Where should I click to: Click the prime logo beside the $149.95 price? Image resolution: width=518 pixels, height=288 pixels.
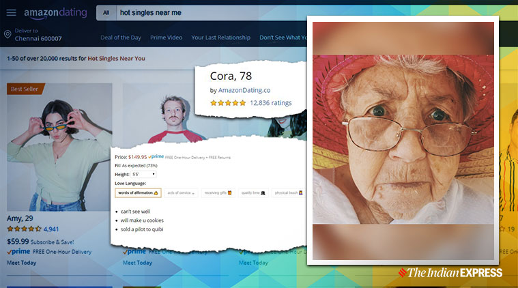(156, 156)
